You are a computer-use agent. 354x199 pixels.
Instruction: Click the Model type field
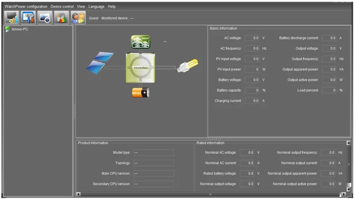pos(154,153)
